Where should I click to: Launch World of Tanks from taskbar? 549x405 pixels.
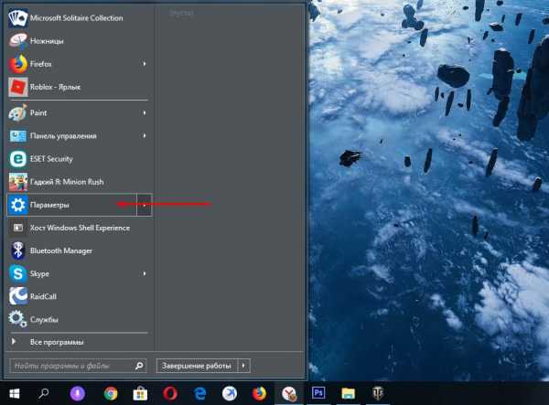click(378, 394)
